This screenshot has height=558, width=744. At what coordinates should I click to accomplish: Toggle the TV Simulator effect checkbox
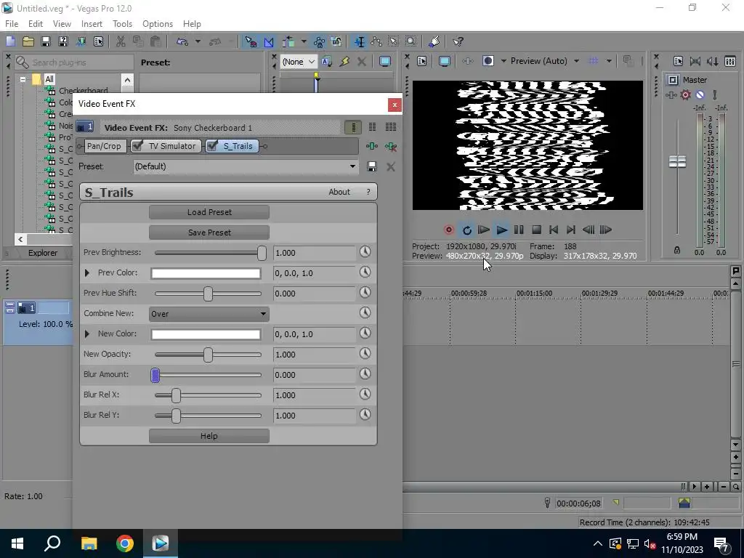(x=138, y=145)
